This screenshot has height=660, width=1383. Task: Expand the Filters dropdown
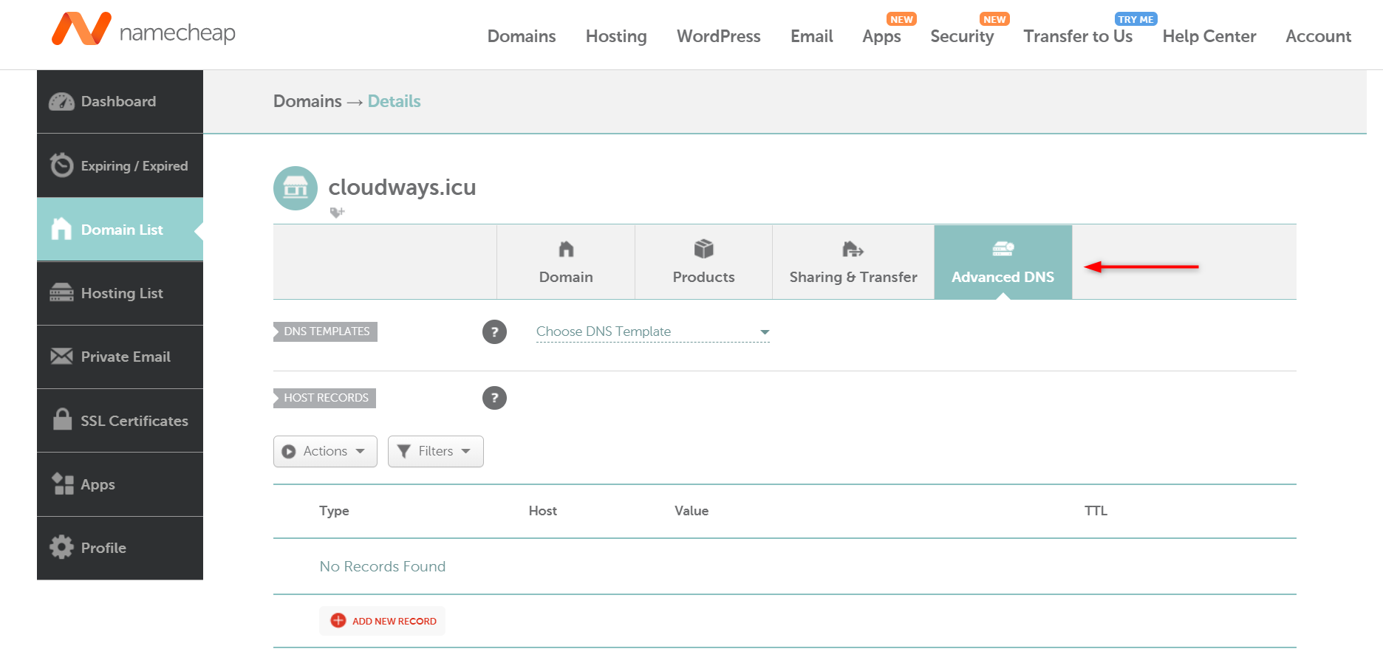[436, 451]
